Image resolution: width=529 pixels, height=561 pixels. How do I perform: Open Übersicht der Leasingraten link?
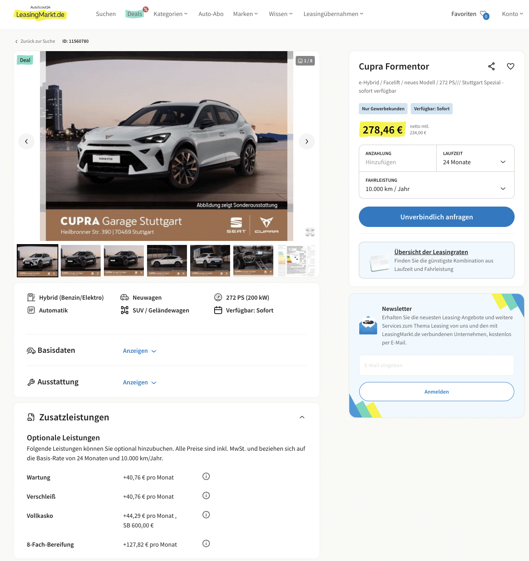[x=431, y=252]
